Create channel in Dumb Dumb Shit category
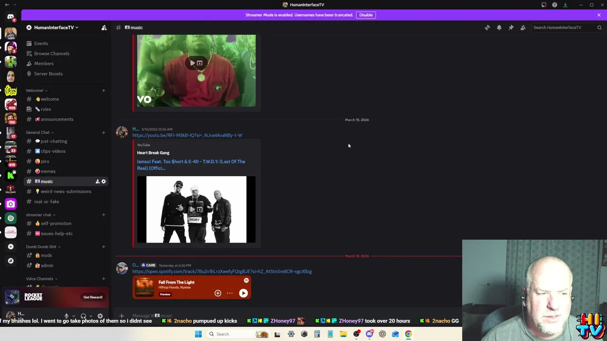Screen dimensions: 607x341 (x=103, y=247)
